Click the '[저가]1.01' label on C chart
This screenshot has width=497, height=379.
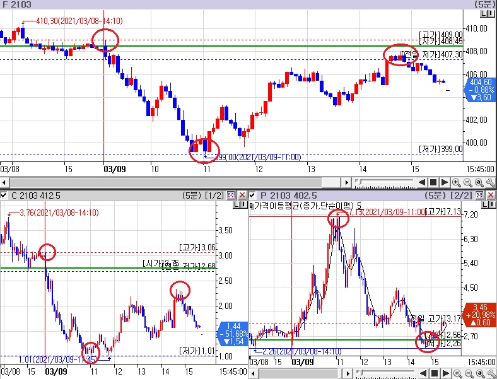[197, 351]
